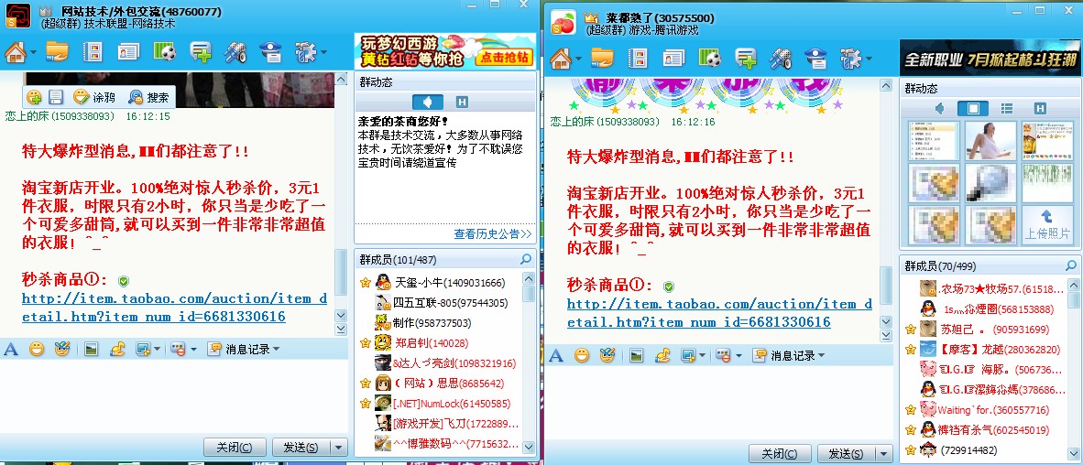
Task: Open emoji picker in right window
Action: tap(582, 355)
